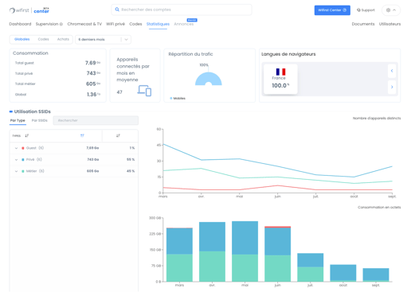
Task: Expand the Privé type row
Action: (x=16, y=160)
